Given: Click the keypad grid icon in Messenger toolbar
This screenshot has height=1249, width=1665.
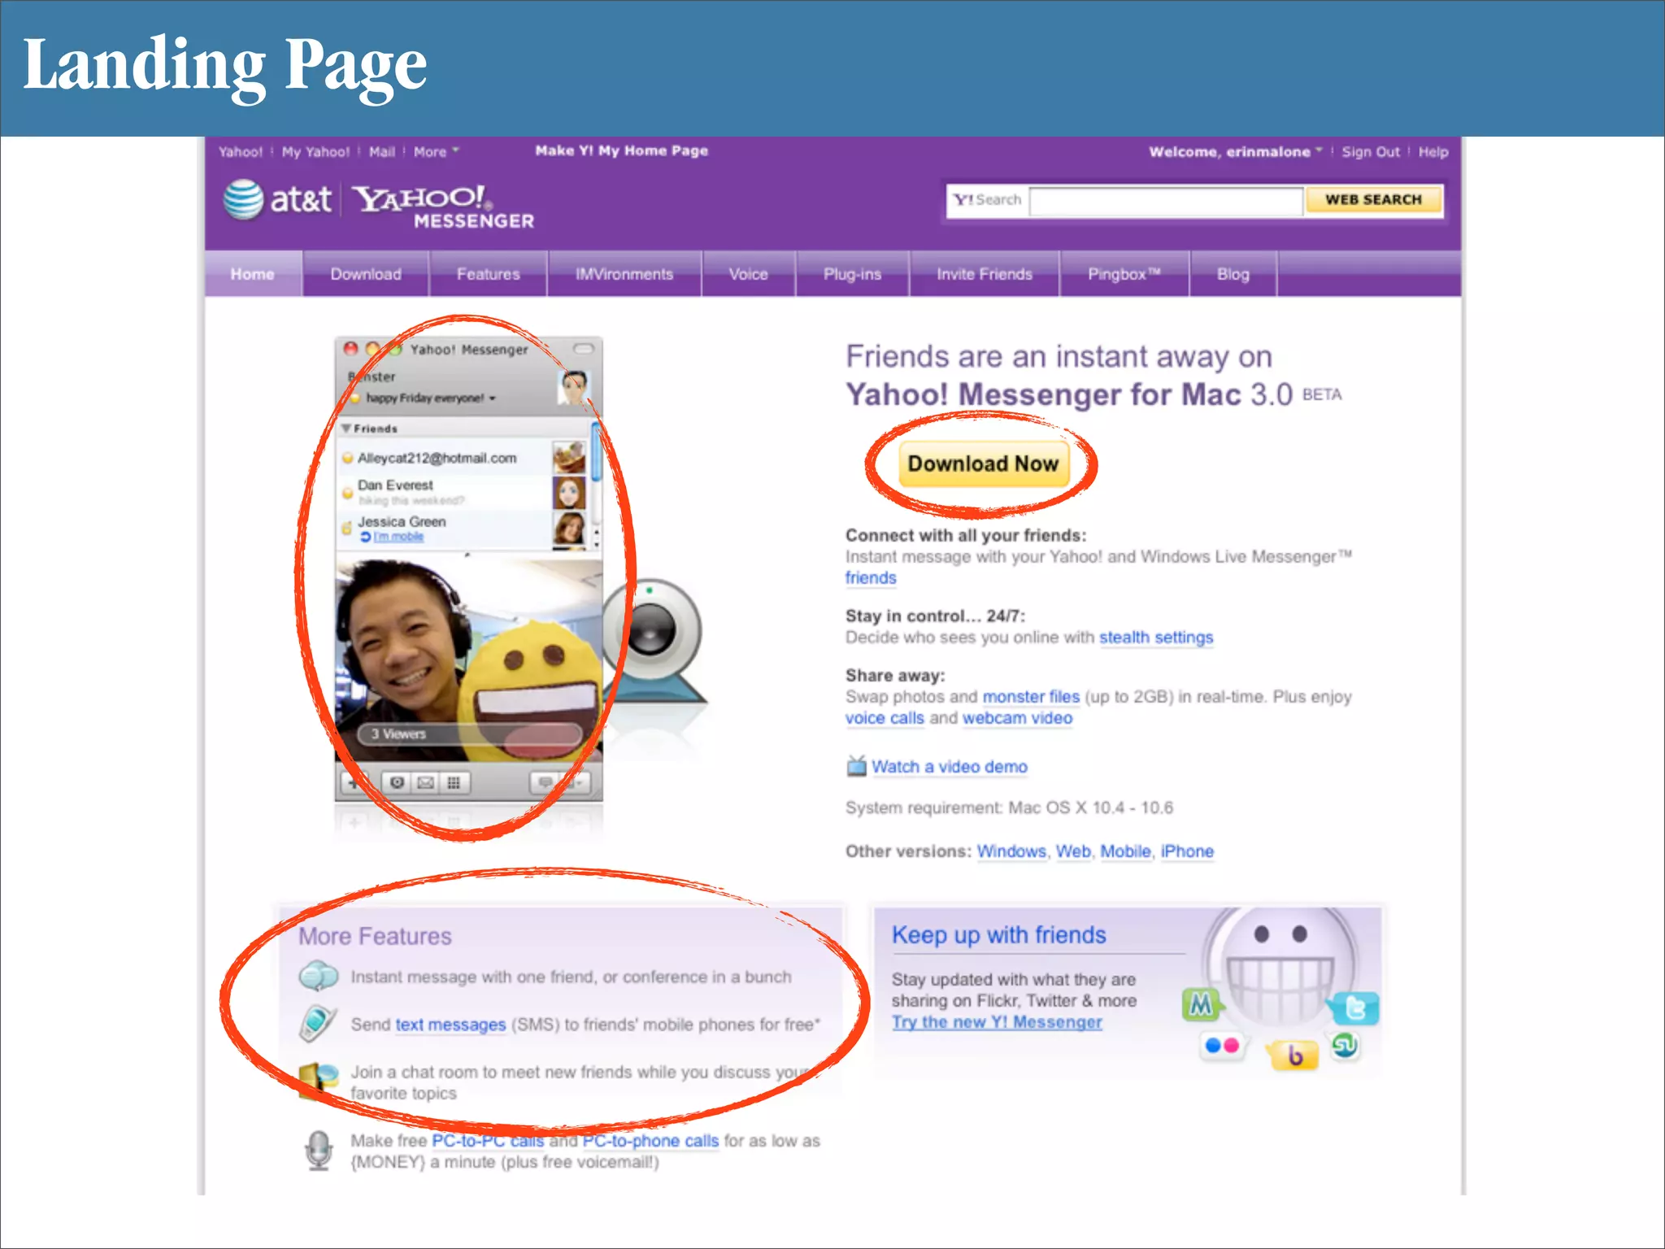Looking at the screenshot, I should point(454,783).
